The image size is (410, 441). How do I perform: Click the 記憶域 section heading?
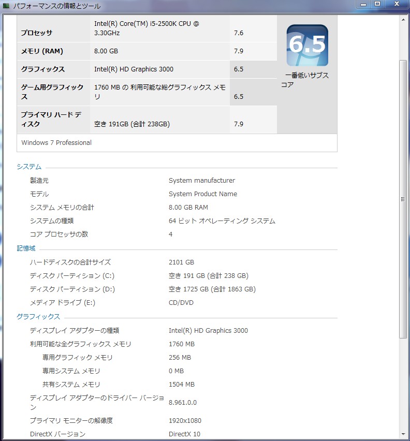pyautogui.click(x=26, y=248)
